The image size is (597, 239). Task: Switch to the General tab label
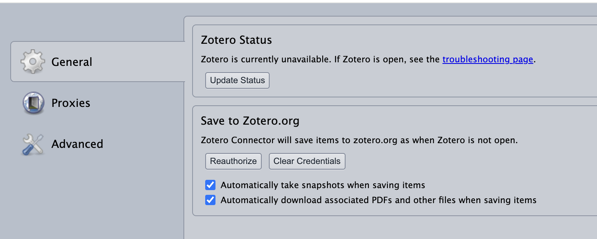72,62
